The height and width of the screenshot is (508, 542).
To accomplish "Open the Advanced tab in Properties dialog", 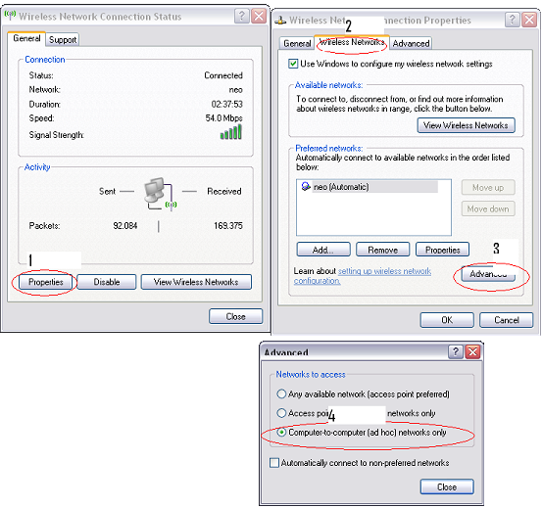I will point(411,43).
